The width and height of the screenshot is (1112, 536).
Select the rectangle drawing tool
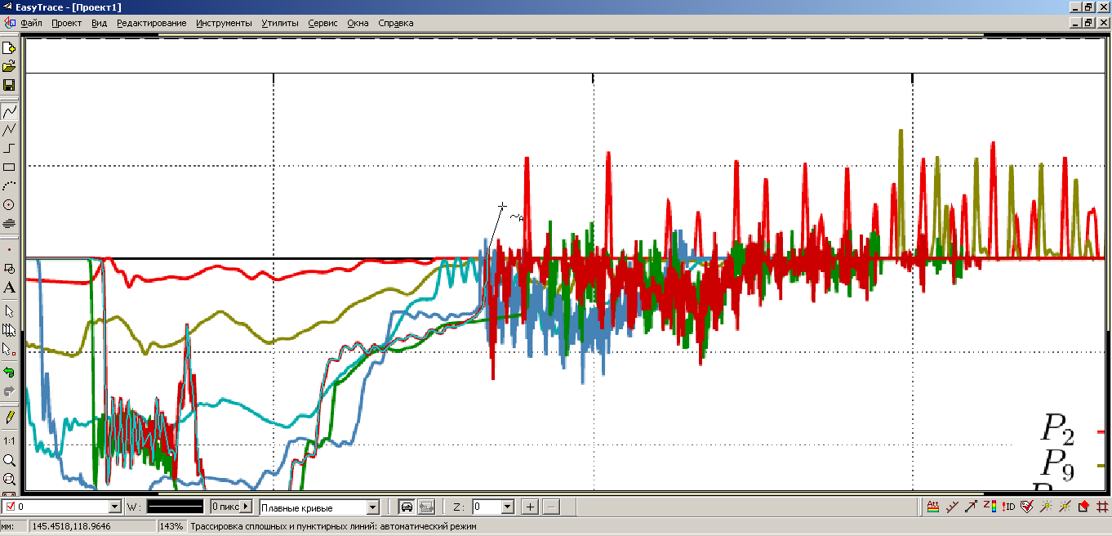click(x=9, y=167)
